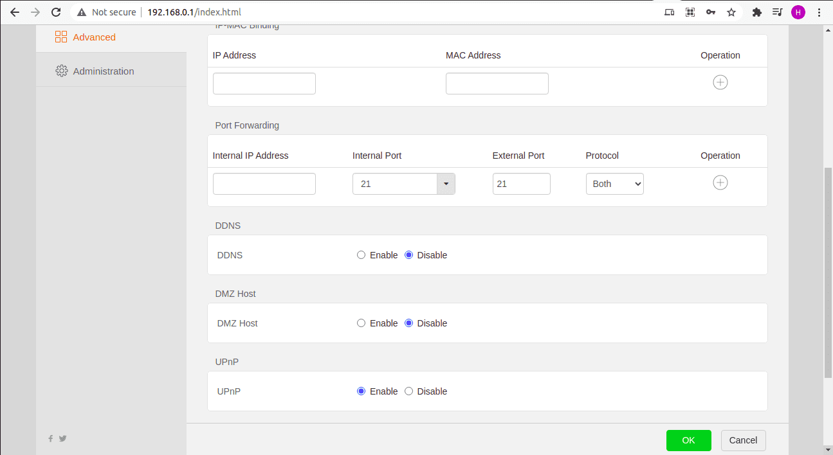Screen dimensions: 833x455
Task: Add a new IP-MAC binding with plus icon
Action: tap(720, 82)
